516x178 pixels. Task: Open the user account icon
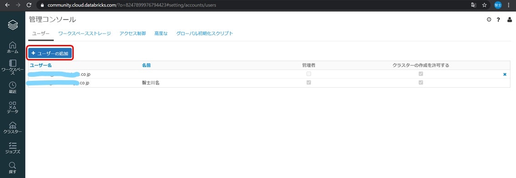click(510, 20)
